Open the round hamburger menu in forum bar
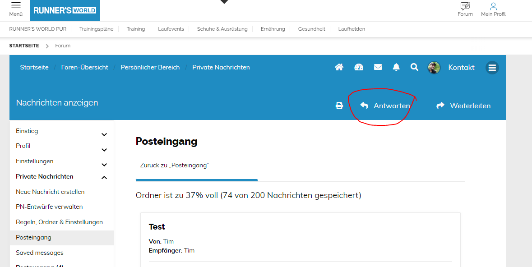The width and height of the screenshot is (532, 267). pyautogui.click(x=492, y=68)
